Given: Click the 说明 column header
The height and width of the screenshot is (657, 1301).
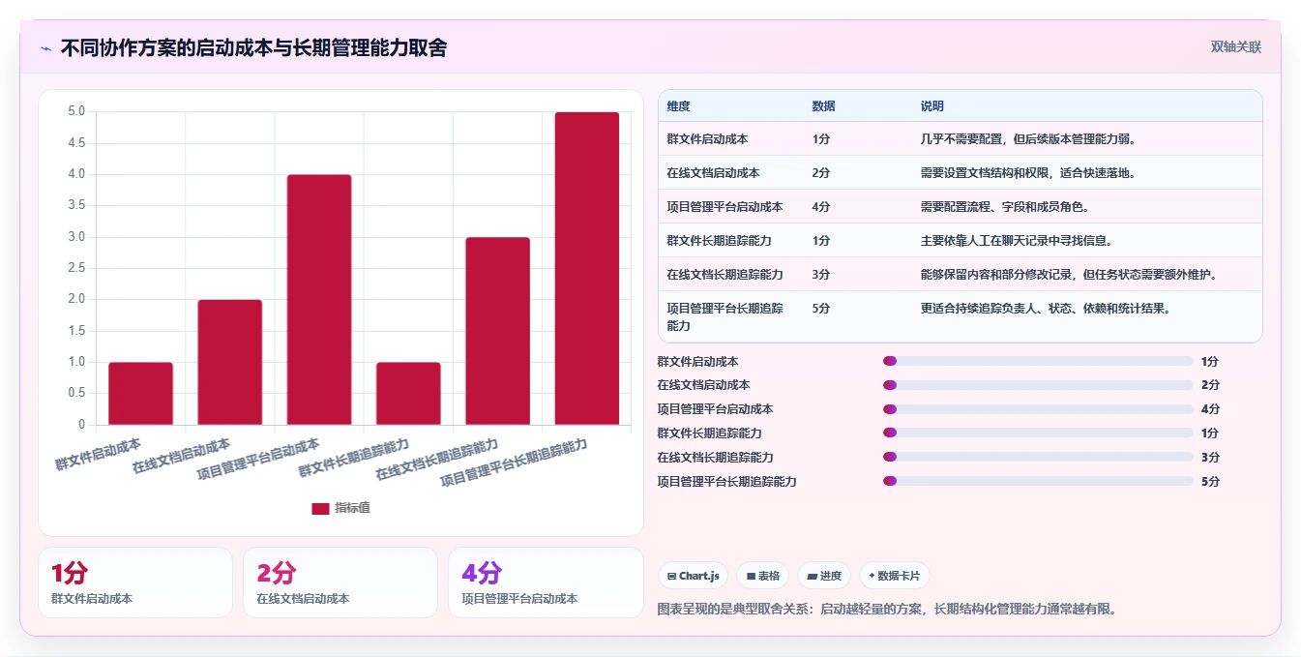Looking at the screenshot, I should [x=932, y=106].
